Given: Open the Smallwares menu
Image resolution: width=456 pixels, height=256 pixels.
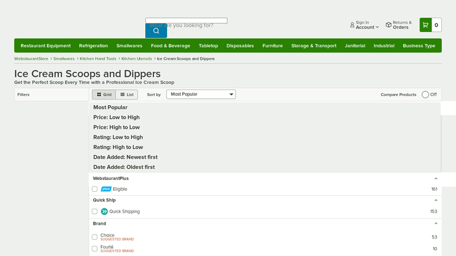Looking at the screenshot, I should [x=129, y=46].
